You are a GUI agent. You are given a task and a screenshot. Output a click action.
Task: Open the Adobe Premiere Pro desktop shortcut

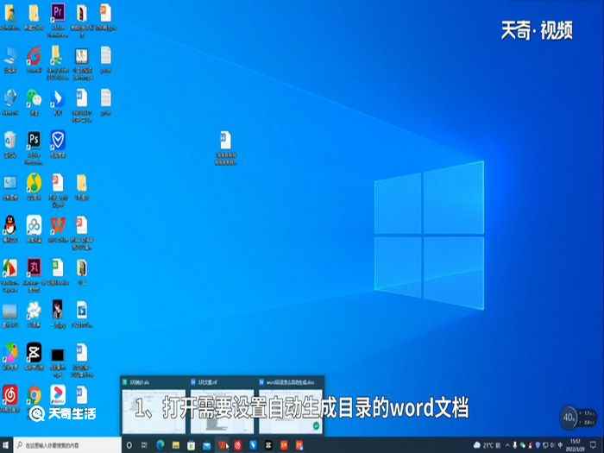58,13
